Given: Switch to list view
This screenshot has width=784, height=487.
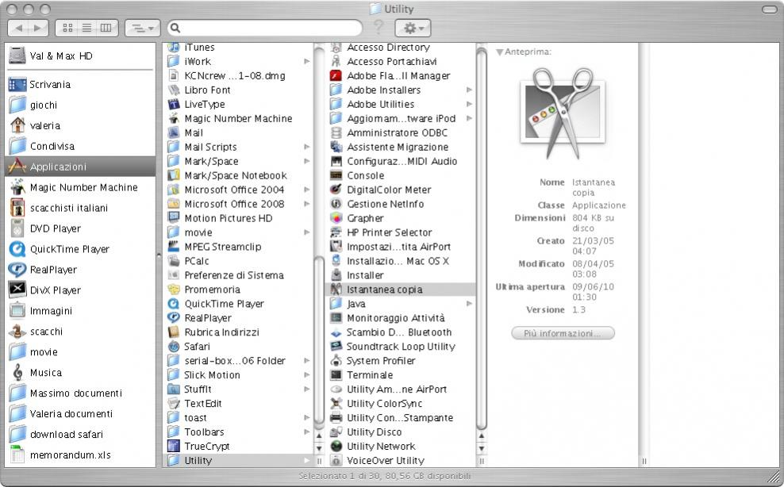Looking at the screenshot, I should click(x=86, y=28).
